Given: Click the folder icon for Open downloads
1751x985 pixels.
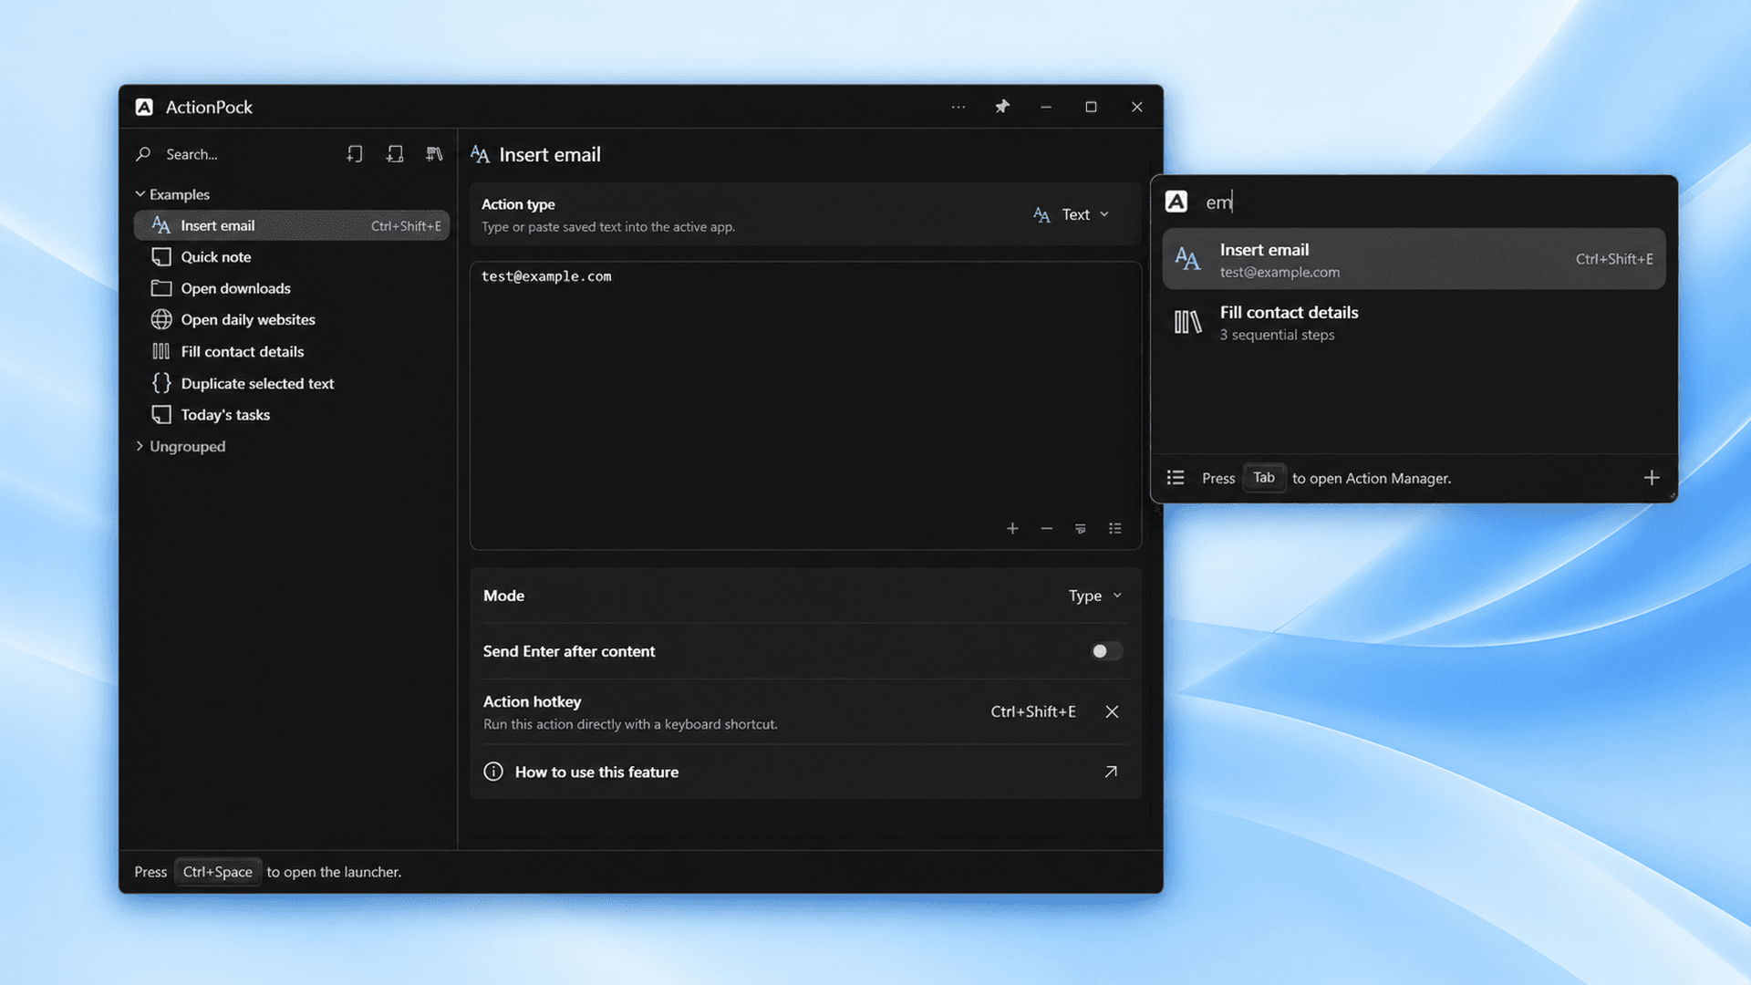Looking at the screenshot, I should pyautogui.click(x=161, y=288).
